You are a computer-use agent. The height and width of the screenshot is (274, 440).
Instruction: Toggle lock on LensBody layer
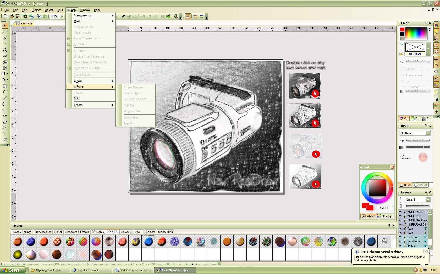[405, 241]
